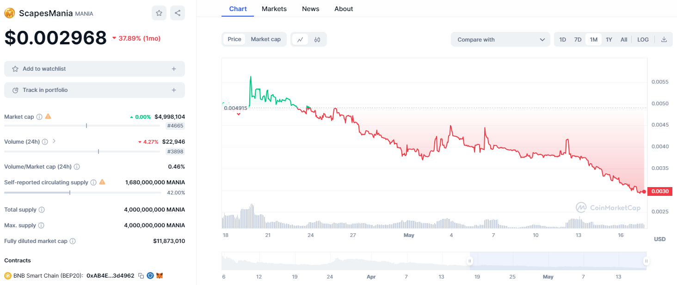The height and width of the screenshot is (285, 677).
Task: Expand Volume (24h) chevron
Action: (54, 141)
